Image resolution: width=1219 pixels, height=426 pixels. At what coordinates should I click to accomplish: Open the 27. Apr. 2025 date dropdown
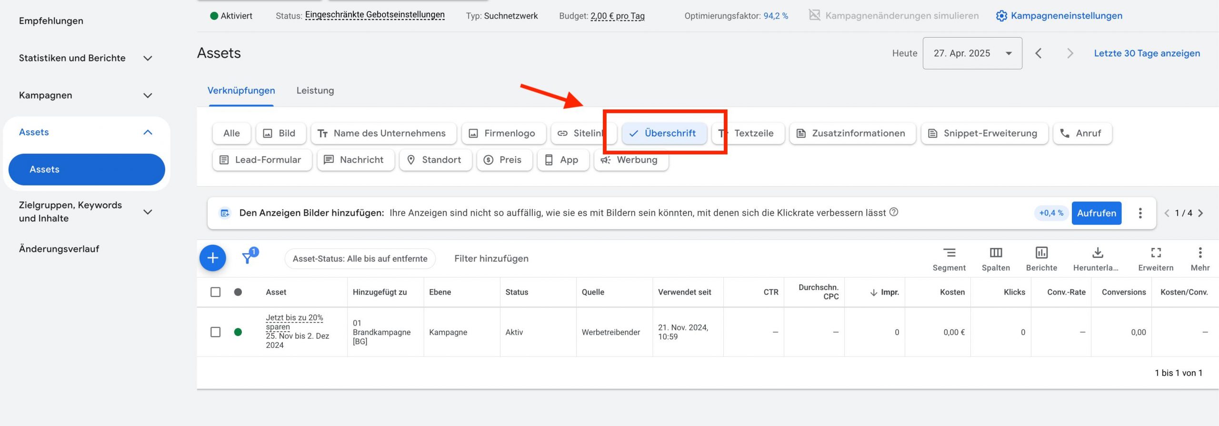point(972,53)
